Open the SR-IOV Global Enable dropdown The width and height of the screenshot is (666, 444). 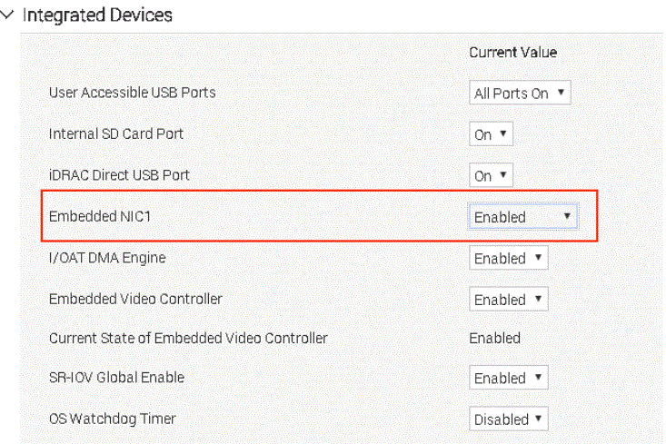point(509,378)
